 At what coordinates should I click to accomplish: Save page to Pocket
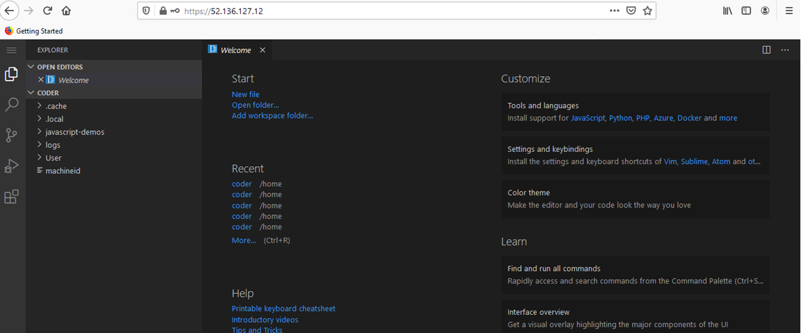pyautogui.click(x=632, y=11)
